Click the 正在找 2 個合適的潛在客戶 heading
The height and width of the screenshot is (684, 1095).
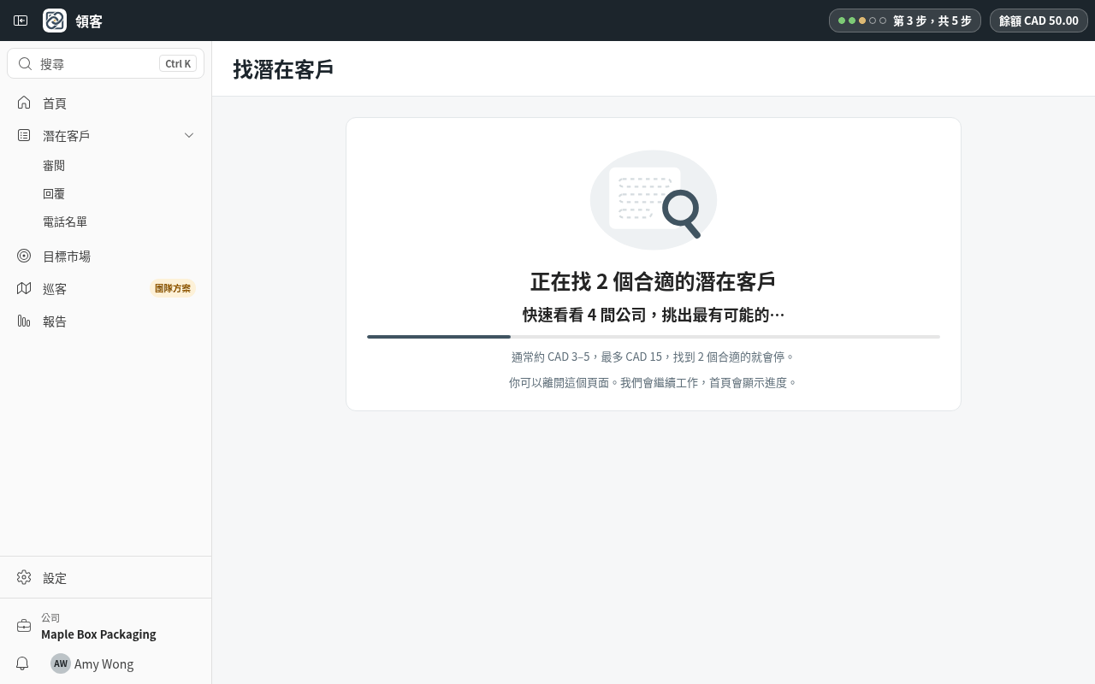click(654, 281)
